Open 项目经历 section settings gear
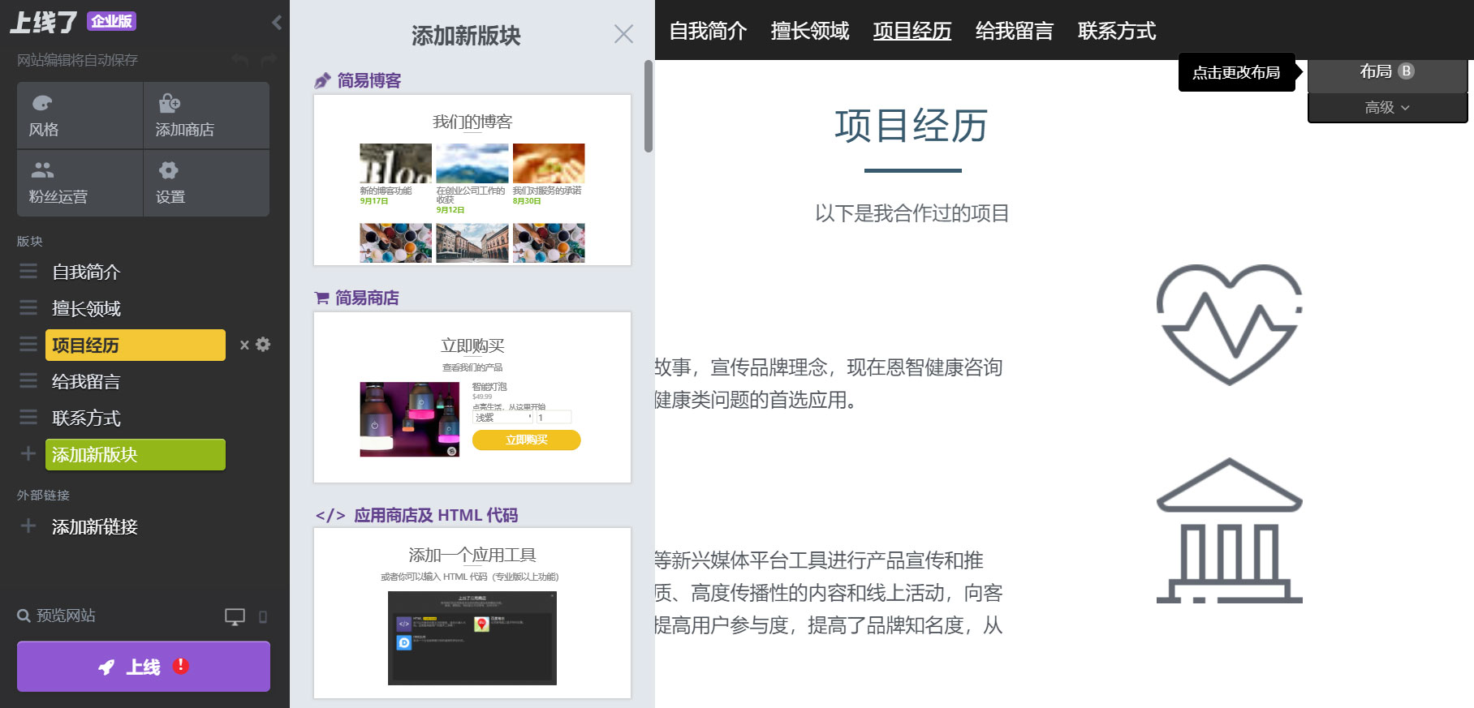This screenshot has height=708, width=1474. point(263,345)
